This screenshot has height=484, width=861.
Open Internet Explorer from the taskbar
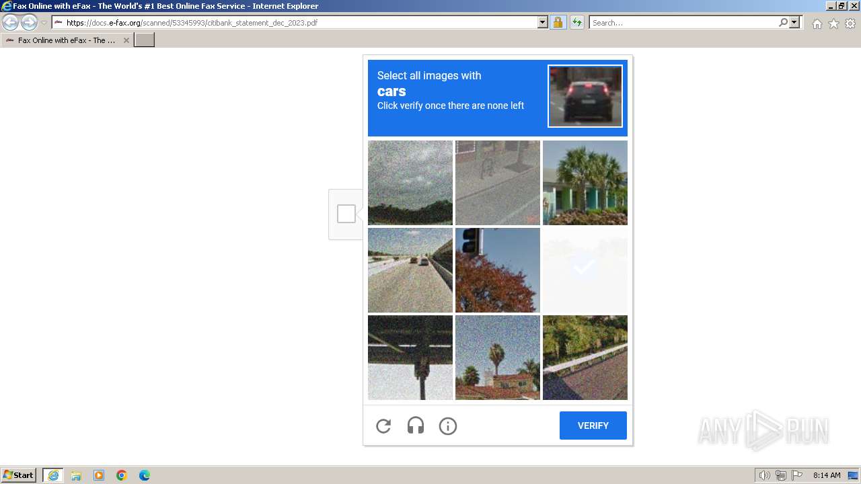53,475
